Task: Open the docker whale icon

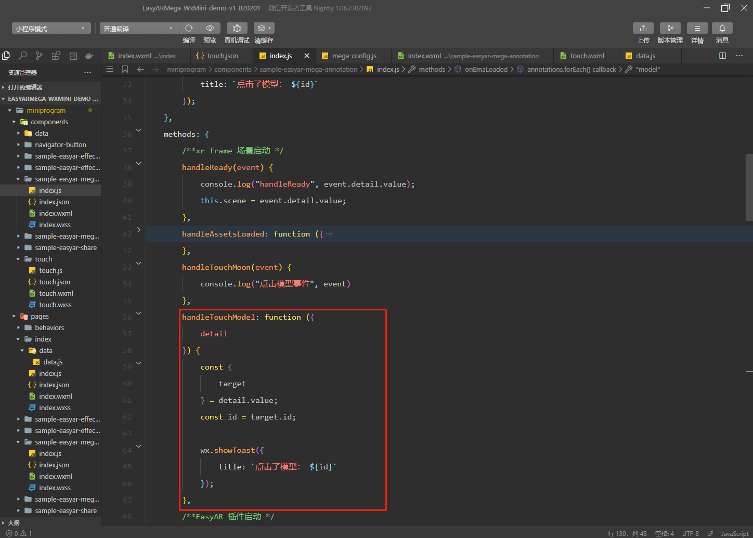Action: click(89, 56)
